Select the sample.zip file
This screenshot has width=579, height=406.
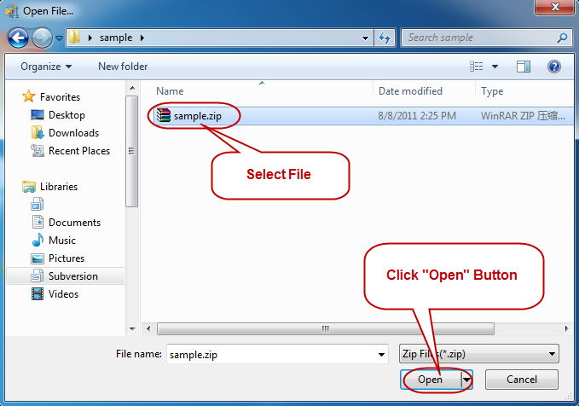pyautogui.click(x=198, y=116)
